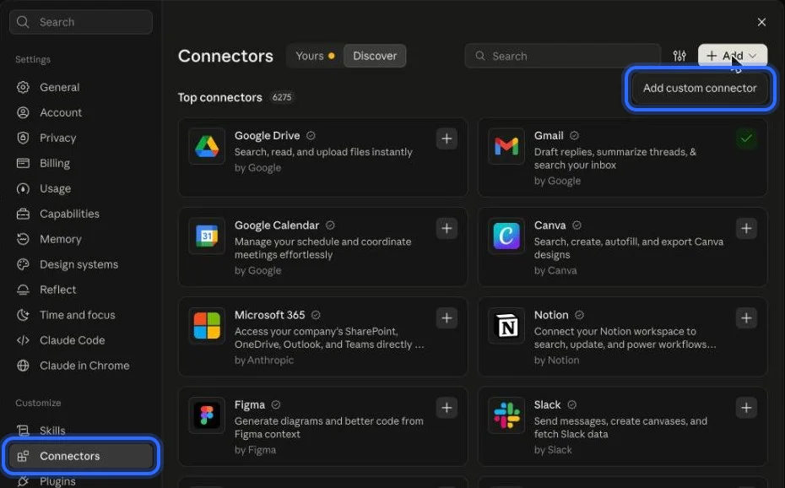Click the verified badge next to Gmail

tap(574, 136)
